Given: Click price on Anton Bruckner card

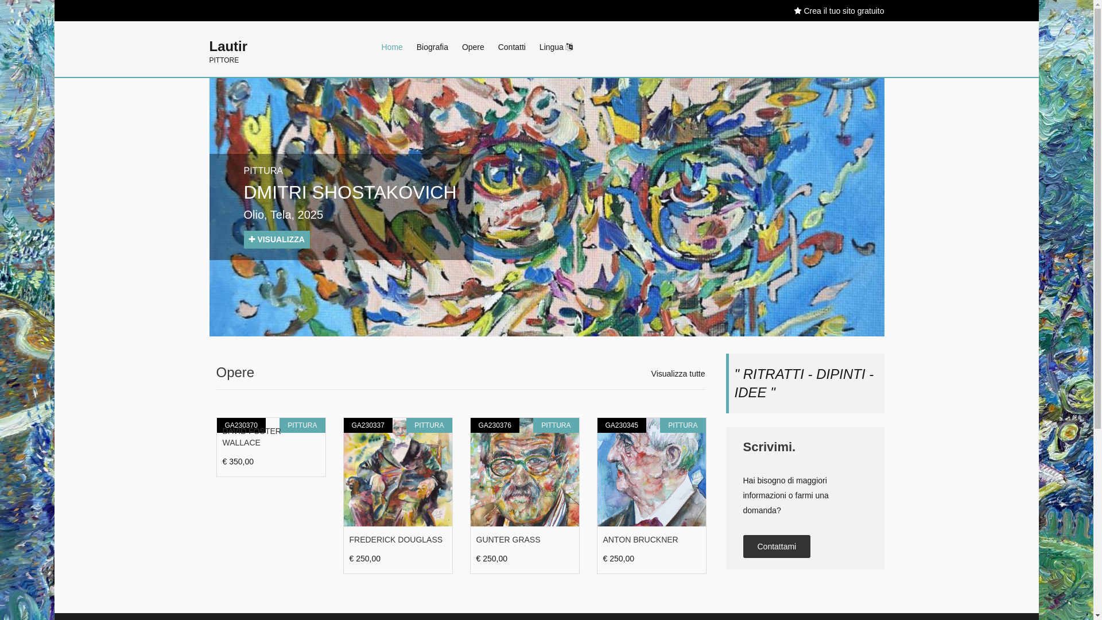Looking at the screenshot, I should click(x=619, y=559).
